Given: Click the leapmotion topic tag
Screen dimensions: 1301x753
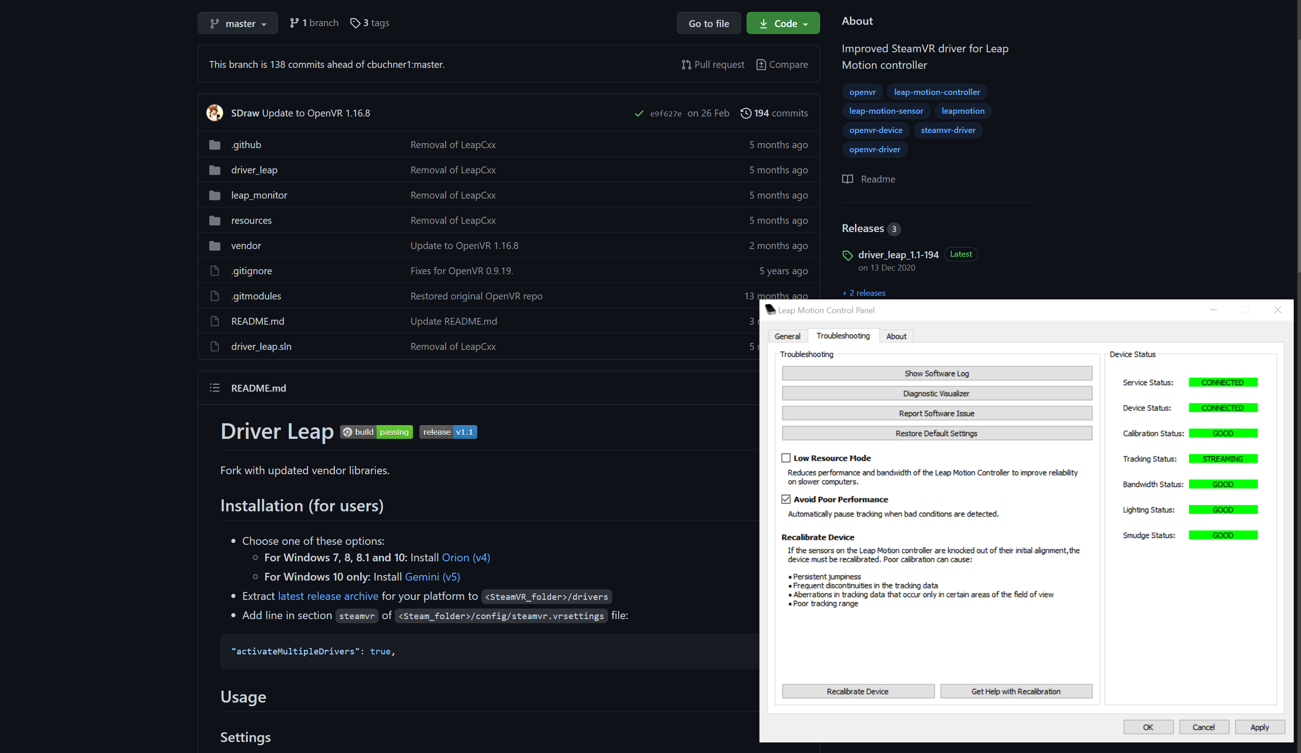Looking at the screenshot, I should (962, 111).
